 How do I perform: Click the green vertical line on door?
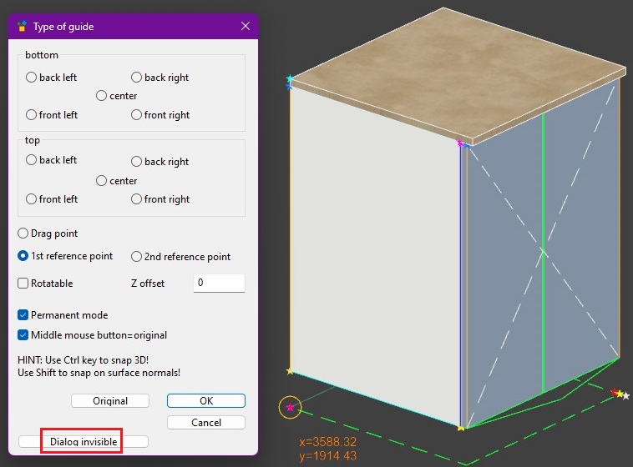(x=543, y=253)
